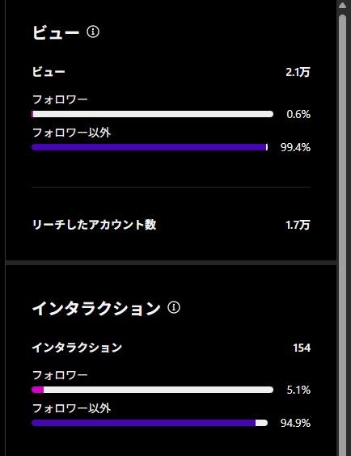The height and width of the screenshot is (456, 351).
Task: Click the インタラクション follower bar showing 5.1%
Action: tap(152, 390)
